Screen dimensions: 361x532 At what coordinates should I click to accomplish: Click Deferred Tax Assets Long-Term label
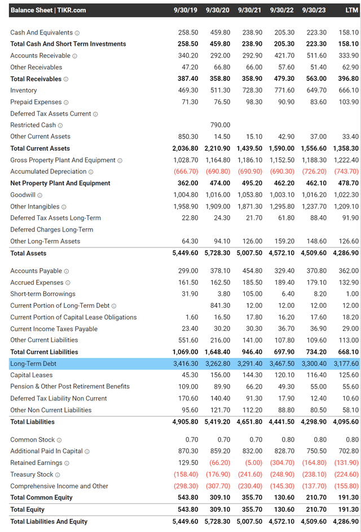click(x=56, y=218)
